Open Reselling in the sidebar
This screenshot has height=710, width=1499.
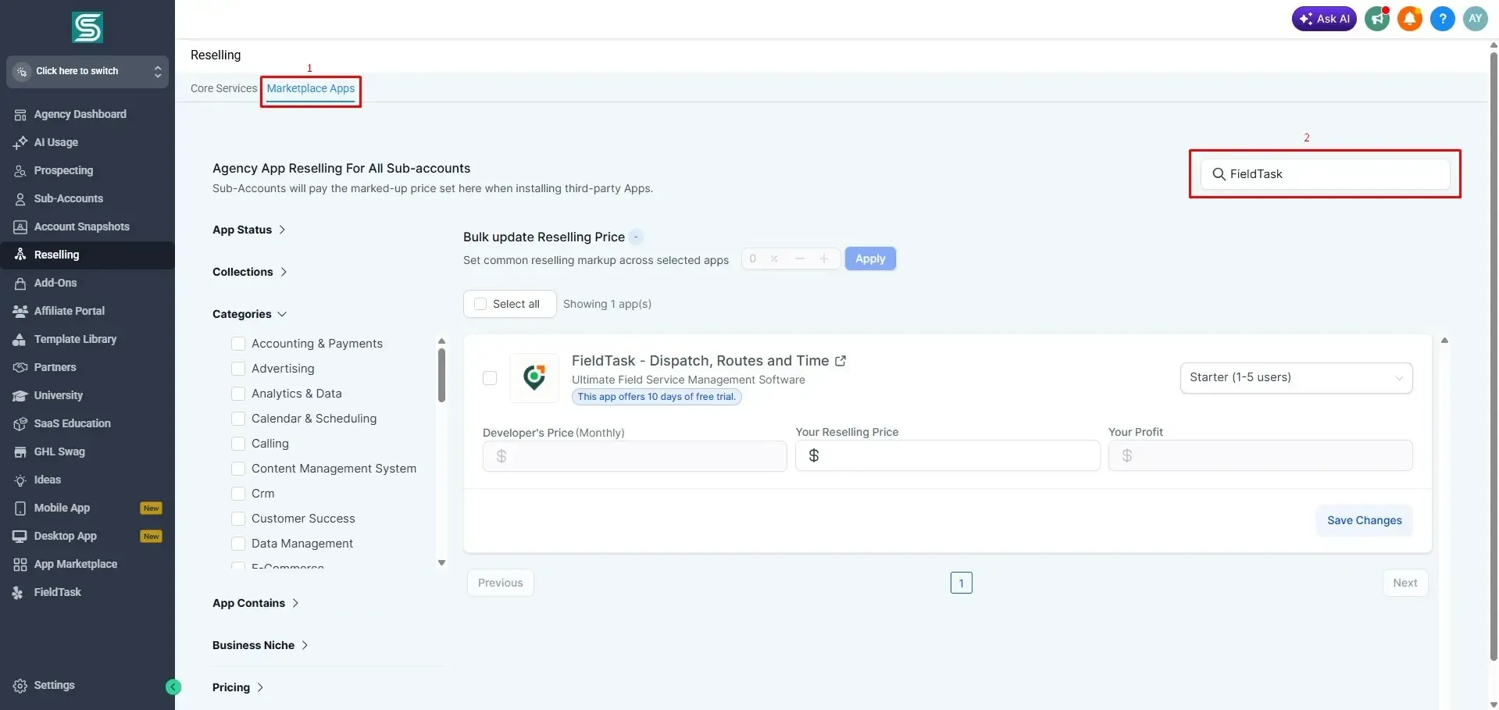(87, 255)
